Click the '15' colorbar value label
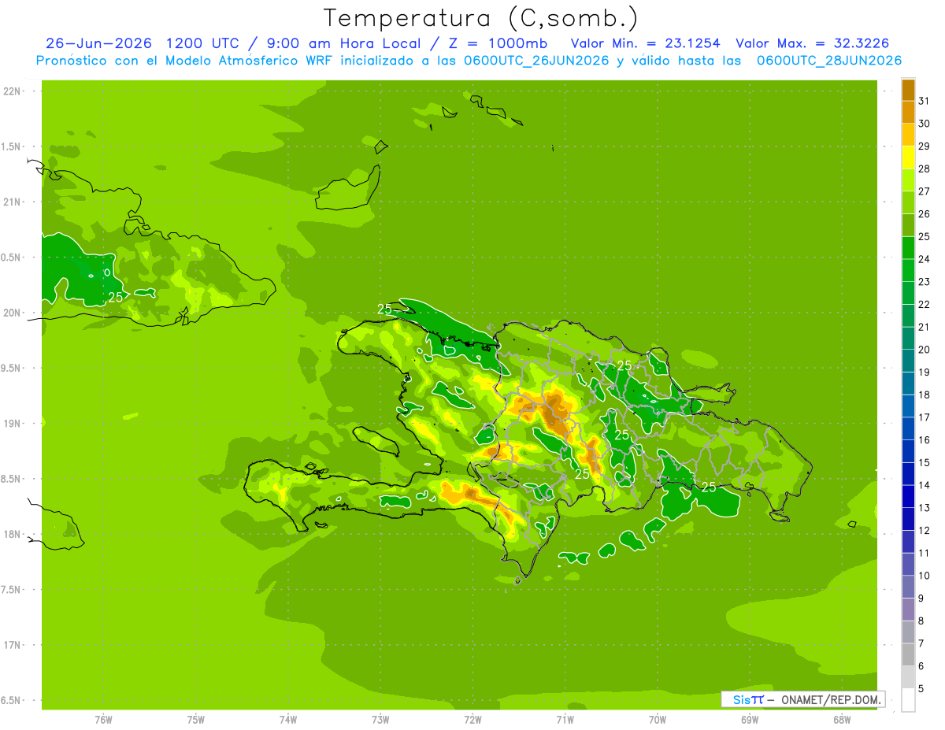The height and width of the screenshot is (730, 945). [924, 462]
